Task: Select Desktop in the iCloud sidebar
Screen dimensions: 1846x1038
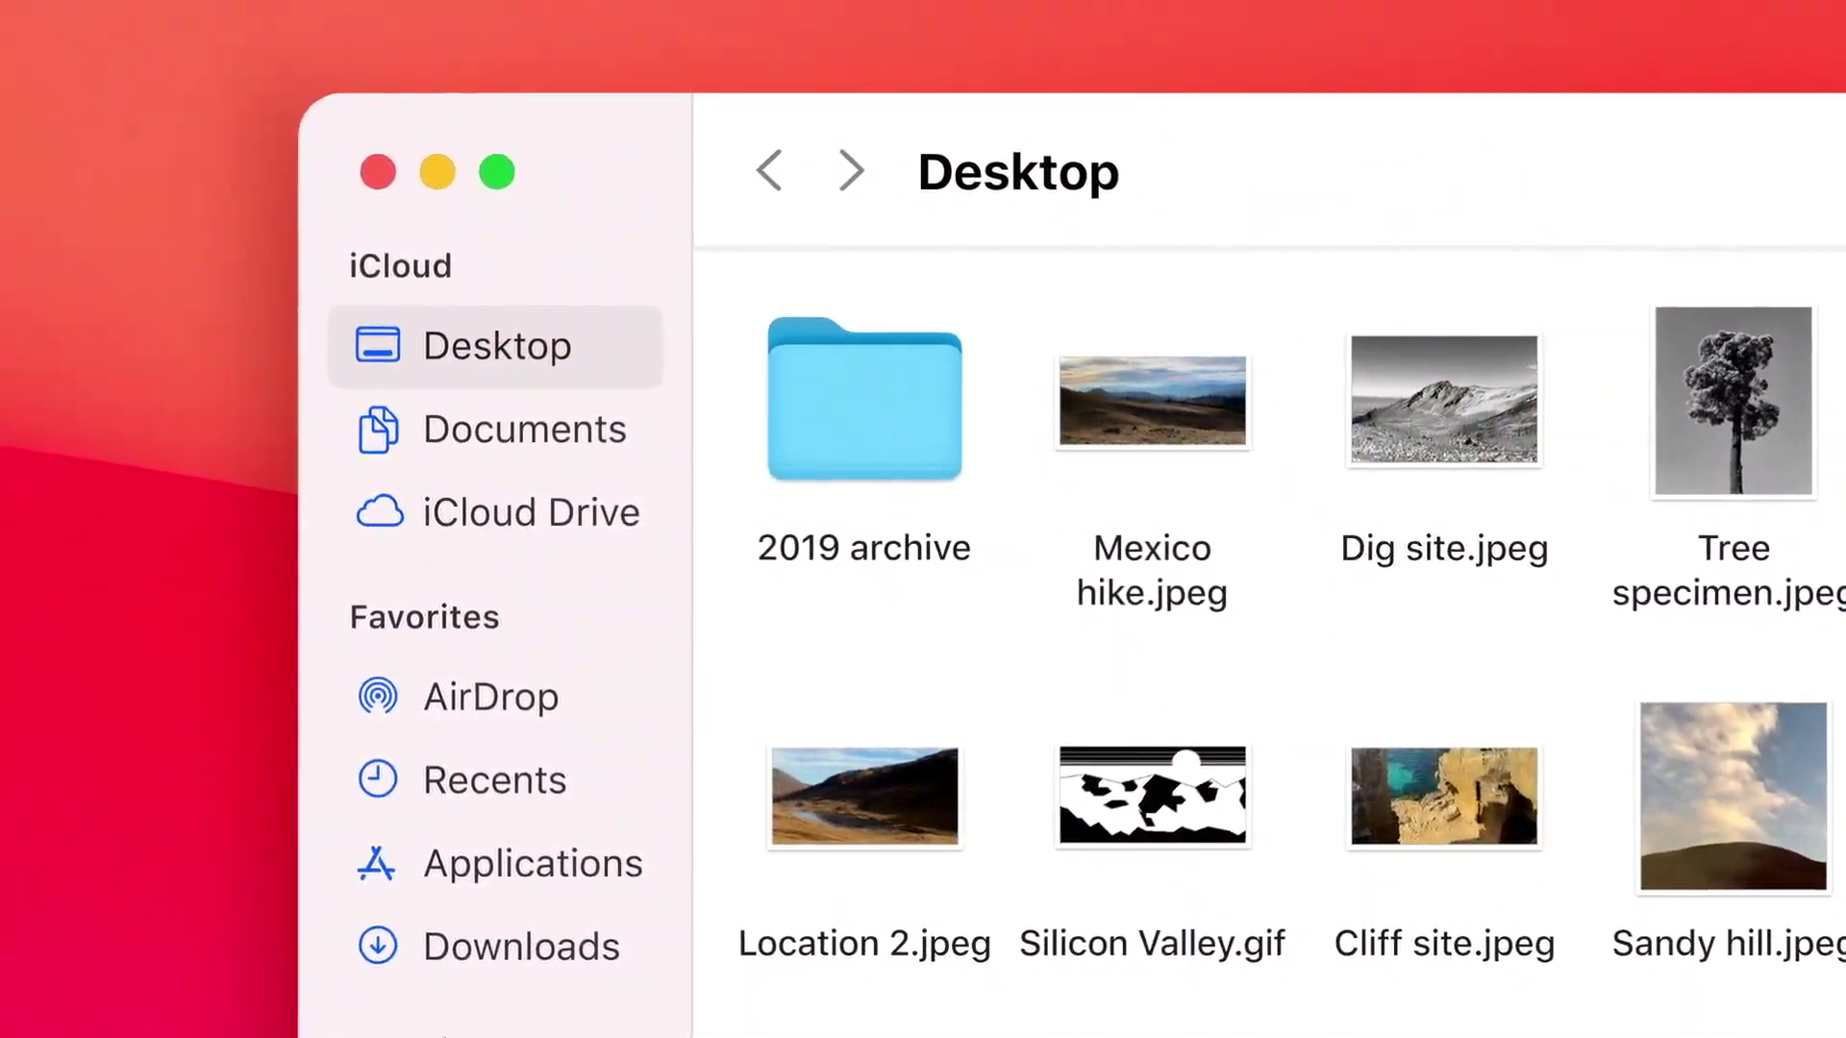Action: pos(497,345)
